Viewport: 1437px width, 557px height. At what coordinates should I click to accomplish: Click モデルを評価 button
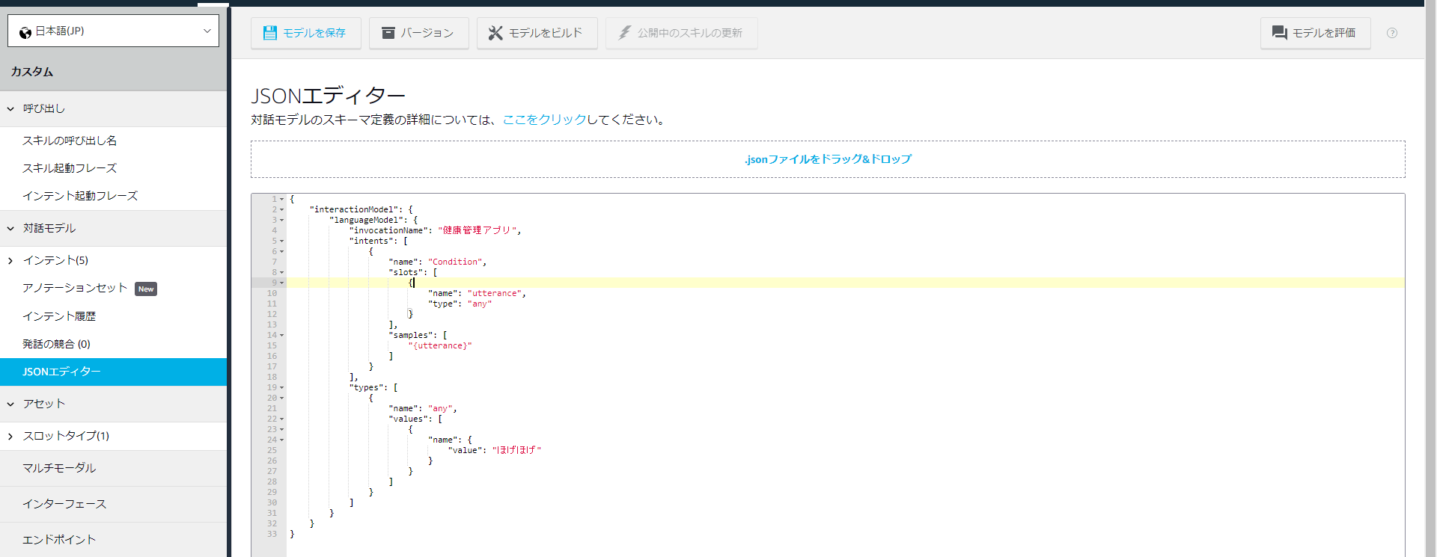click(x=1315, y=33)
